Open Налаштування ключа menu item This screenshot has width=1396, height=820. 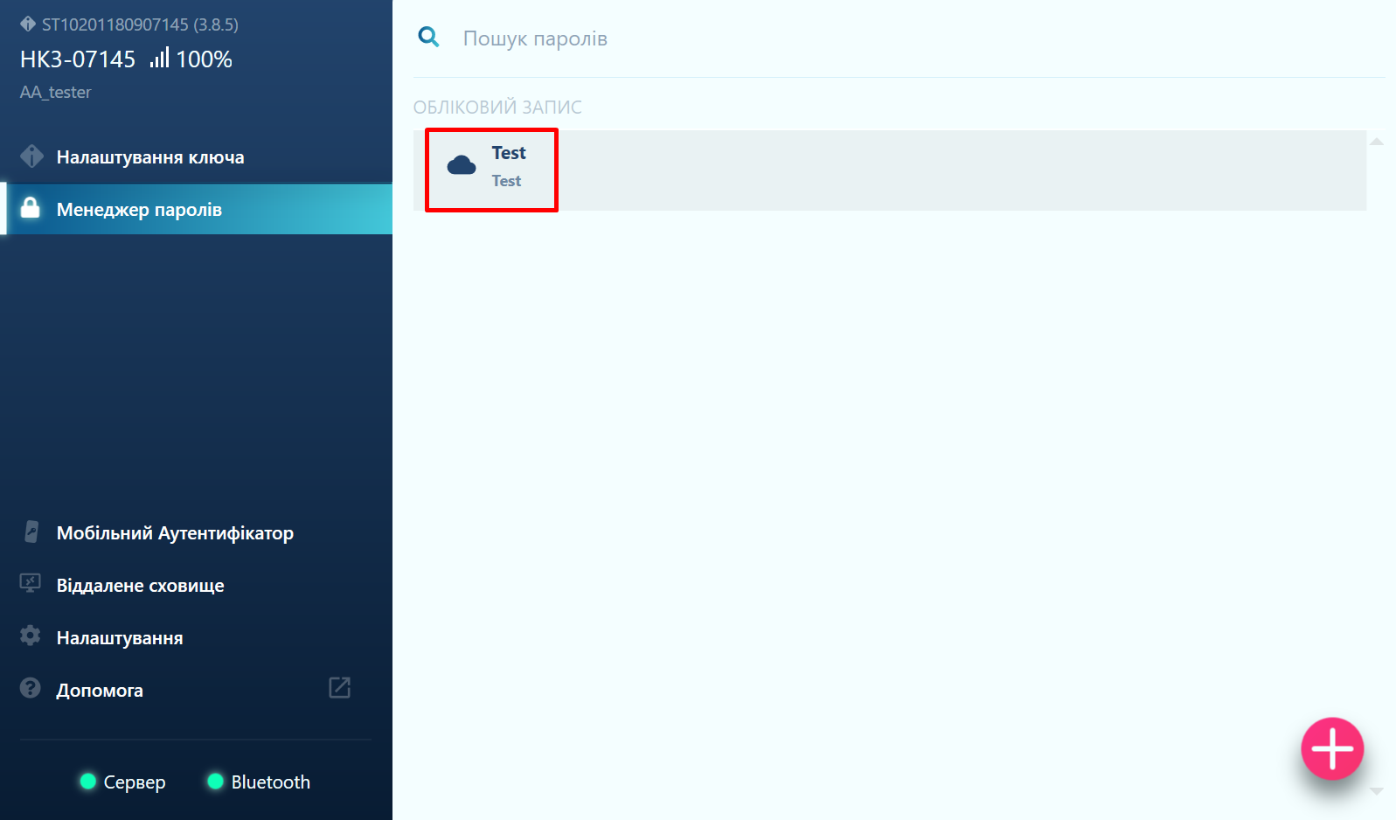click(x=150, y=157)
